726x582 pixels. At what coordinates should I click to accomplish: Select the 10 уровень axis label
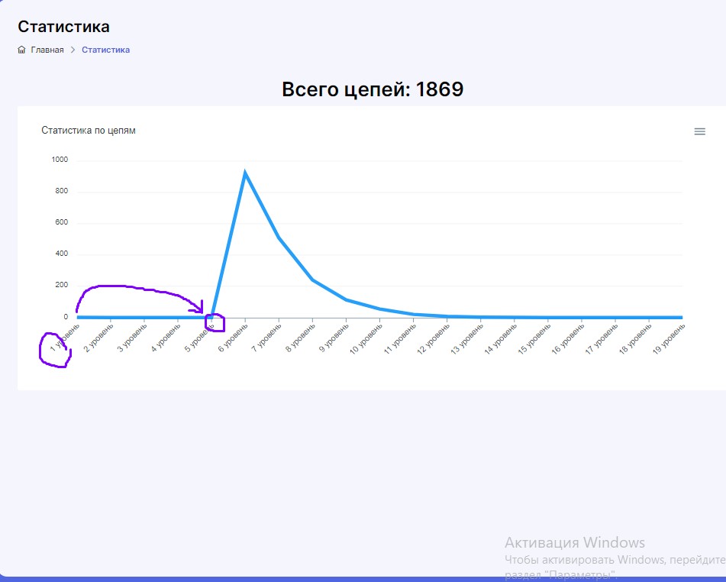click(366, 338)
